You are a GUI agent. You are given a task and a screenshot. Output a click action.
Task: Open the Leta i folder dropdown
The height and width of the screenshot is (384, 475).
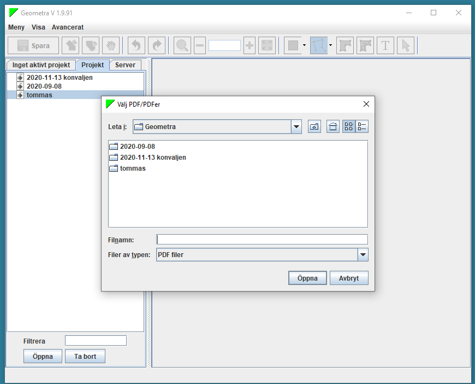pyautogui.click(x=296, y=126)
